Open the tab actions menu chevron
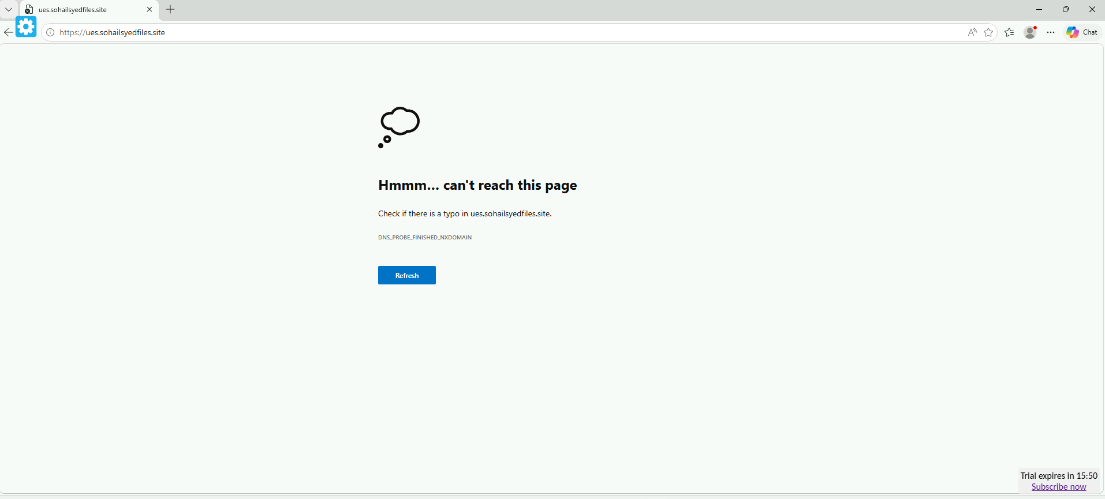Viewport: 1105px width, 499px height. tap(9, 9)
